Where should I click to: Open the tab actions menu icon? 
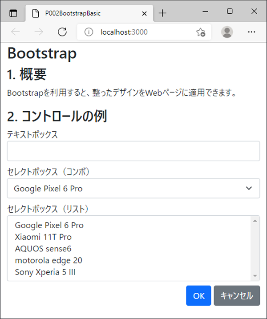pyautogui.click(x=13, y=13)
